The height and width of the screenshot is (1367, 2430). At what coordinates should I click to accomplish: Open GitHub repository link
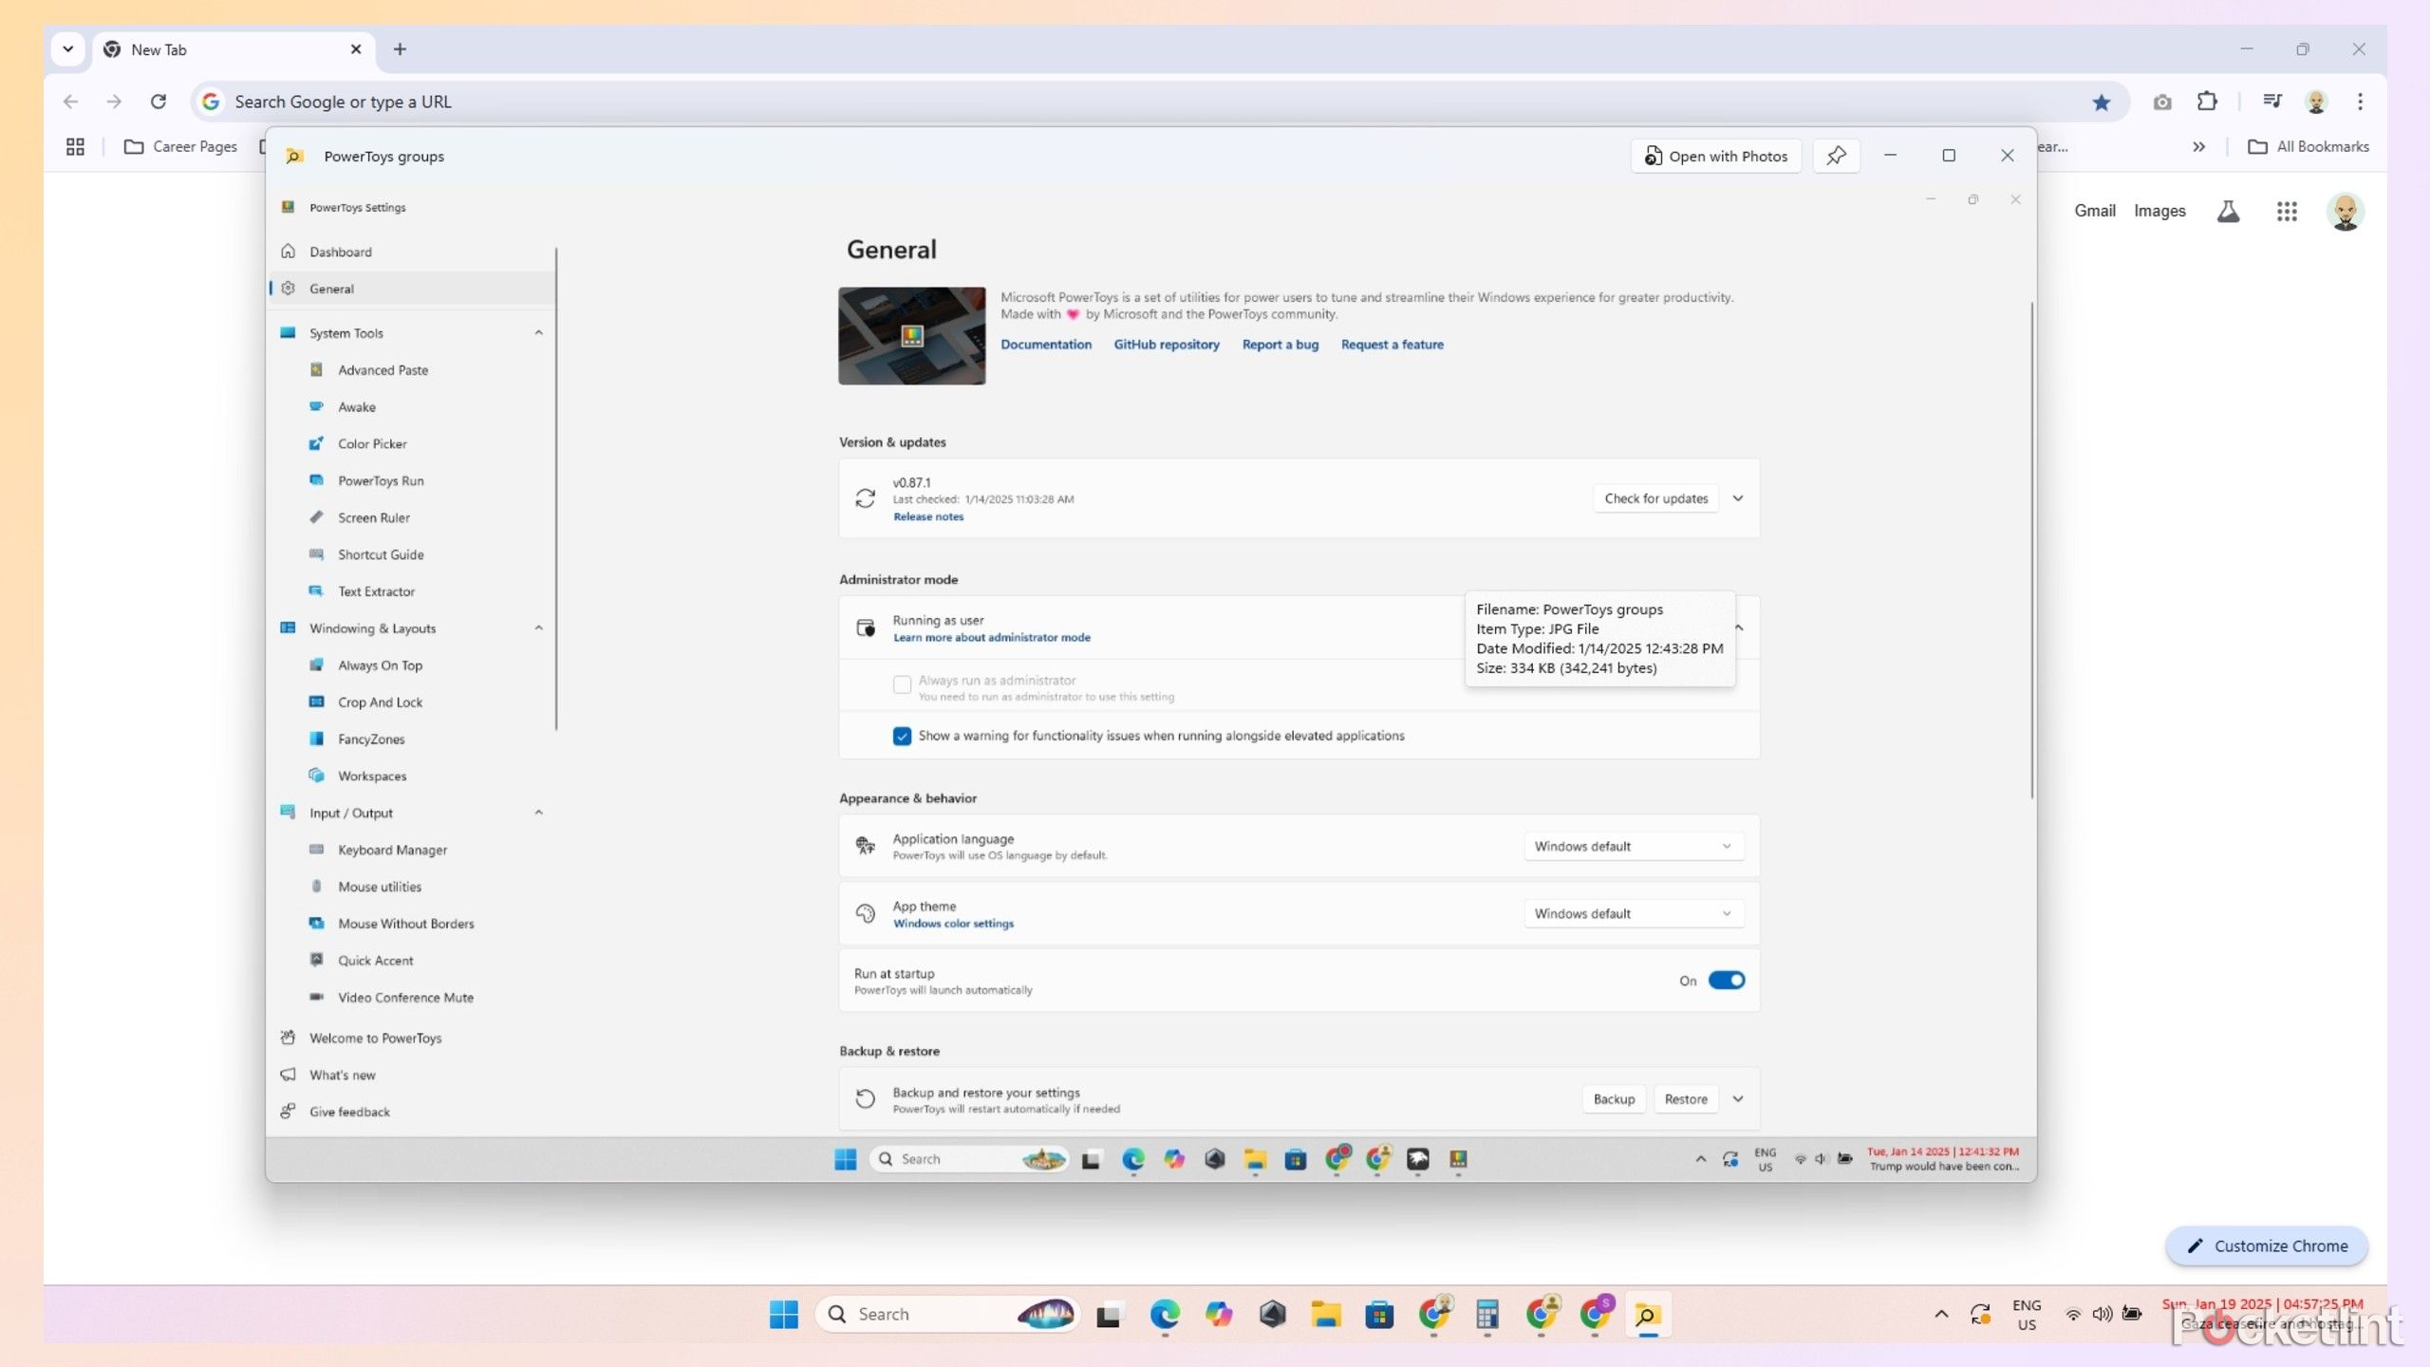click(x=1167, y=345)
